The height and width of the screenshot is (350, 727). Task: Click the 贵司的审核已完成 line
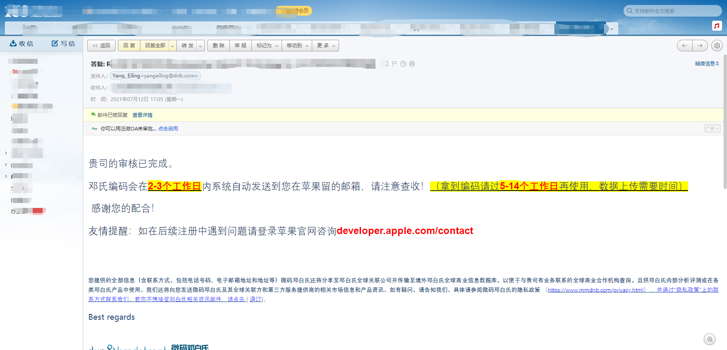point(131,164)
